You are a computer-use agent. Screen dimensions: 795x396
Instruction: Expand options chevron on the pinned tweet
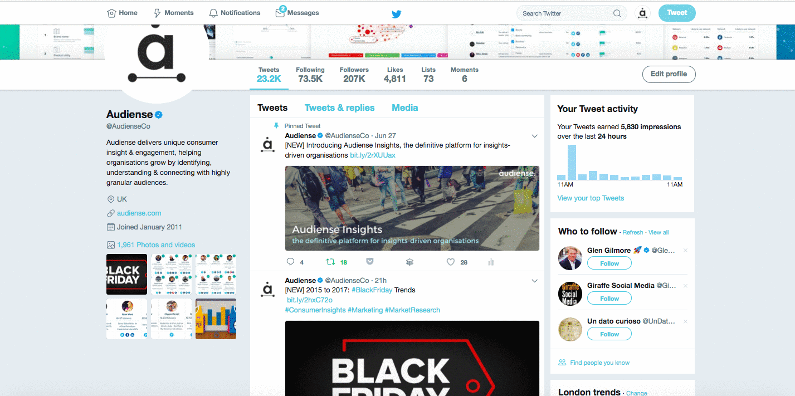[x=534, y=136]
